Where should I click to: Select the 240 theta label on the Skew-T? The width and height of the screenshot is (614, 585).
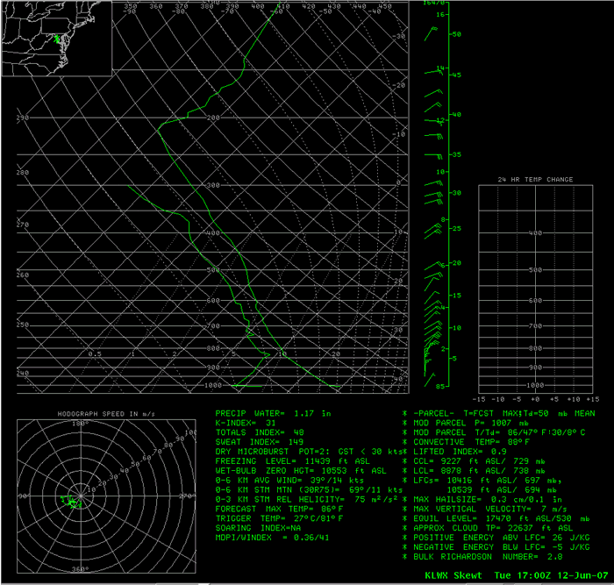pyautogui.click(x=23, y=373)
